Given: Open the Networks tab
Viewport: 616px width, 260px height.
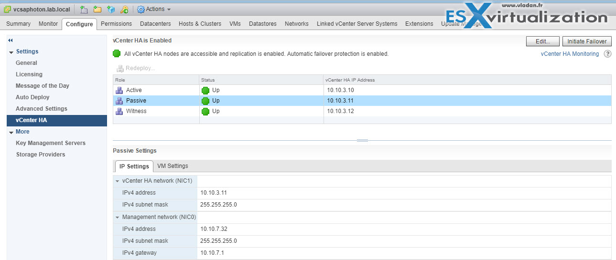Looking at the screenshot, I should tap(297, 24).
